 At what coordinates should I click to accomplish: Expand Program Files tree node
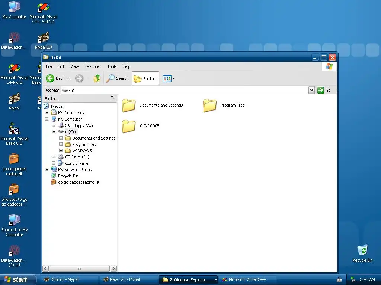coord(61,144)
